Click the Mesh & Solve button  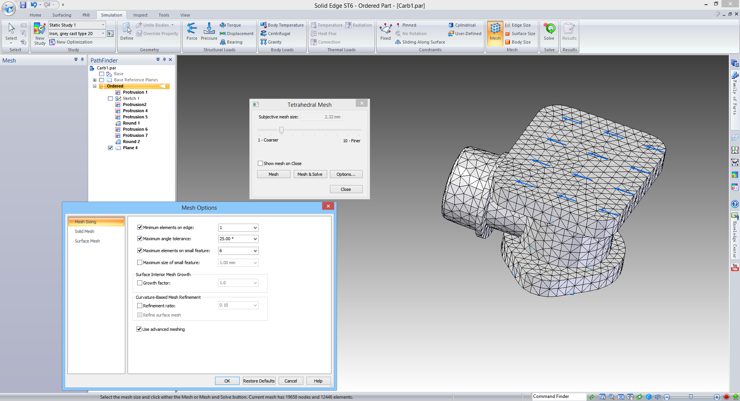click(310, 174)
